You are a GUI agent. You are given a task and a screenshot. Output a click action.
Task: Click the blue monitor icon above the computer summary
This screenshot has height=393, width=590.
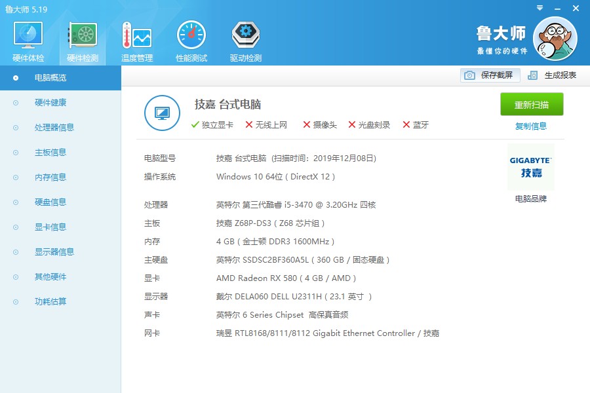(x=162, y=113)
